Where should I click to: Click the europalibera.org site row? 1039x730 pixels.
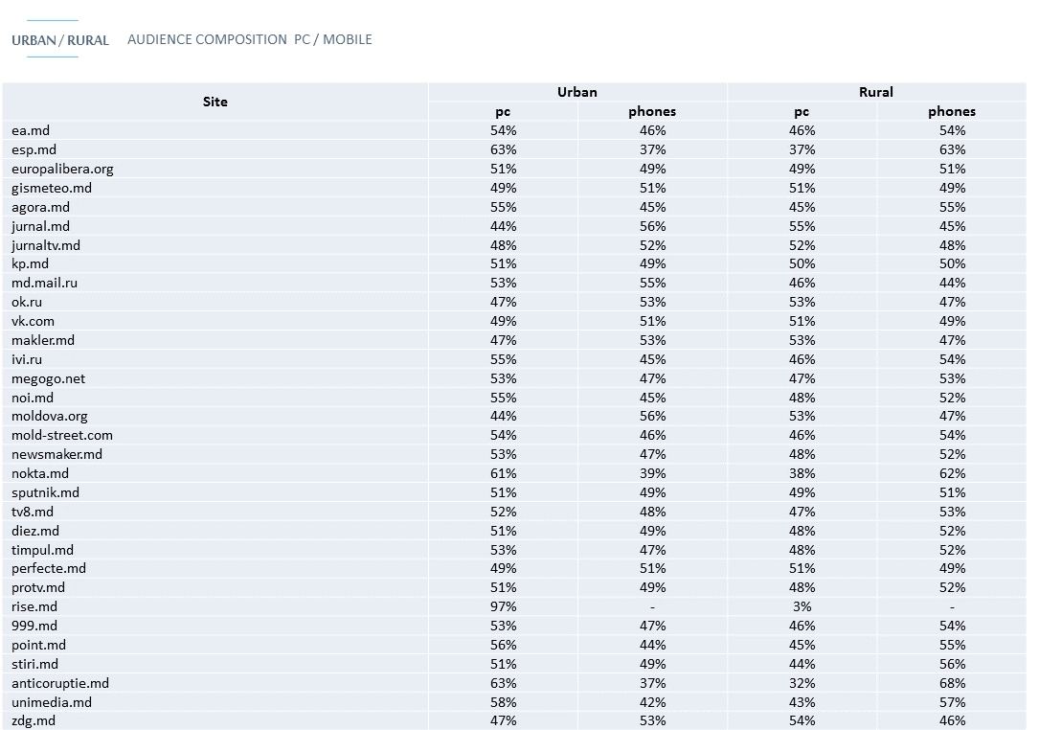(62, 169)
